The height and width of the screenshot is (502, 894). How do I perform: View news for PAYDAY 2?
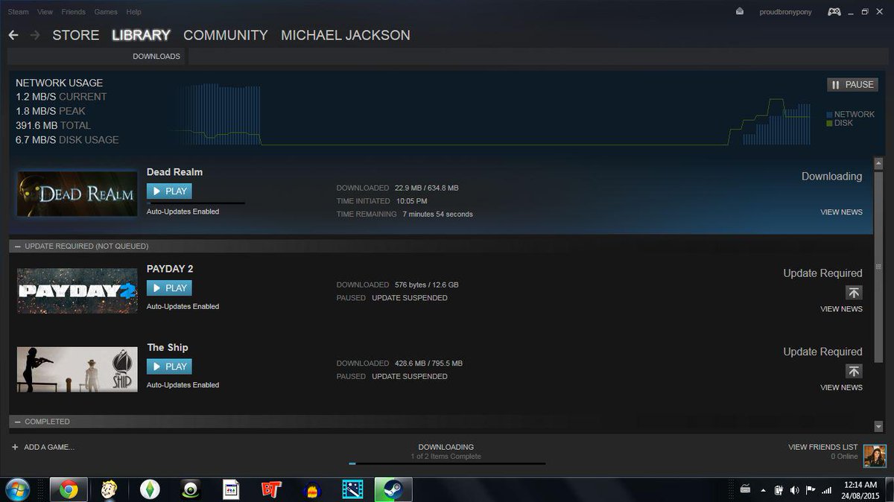[x=841, y=309]
